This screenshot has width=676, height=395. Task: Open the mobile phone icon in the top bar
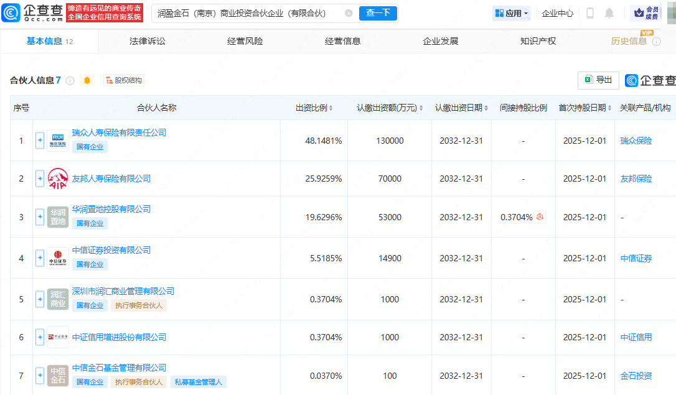point(590,13)
